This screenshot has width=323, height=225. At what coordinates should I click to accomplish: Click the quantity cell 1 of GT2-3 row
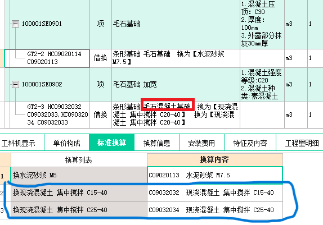(x=315, y=114)
